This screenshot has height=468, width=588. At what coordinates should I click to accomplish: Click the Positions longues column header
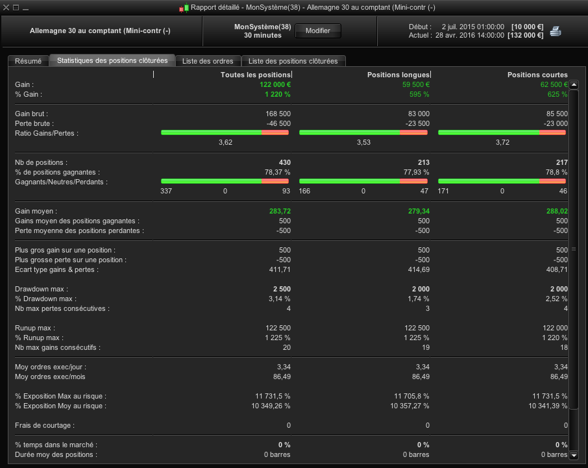tap(398, 75)
